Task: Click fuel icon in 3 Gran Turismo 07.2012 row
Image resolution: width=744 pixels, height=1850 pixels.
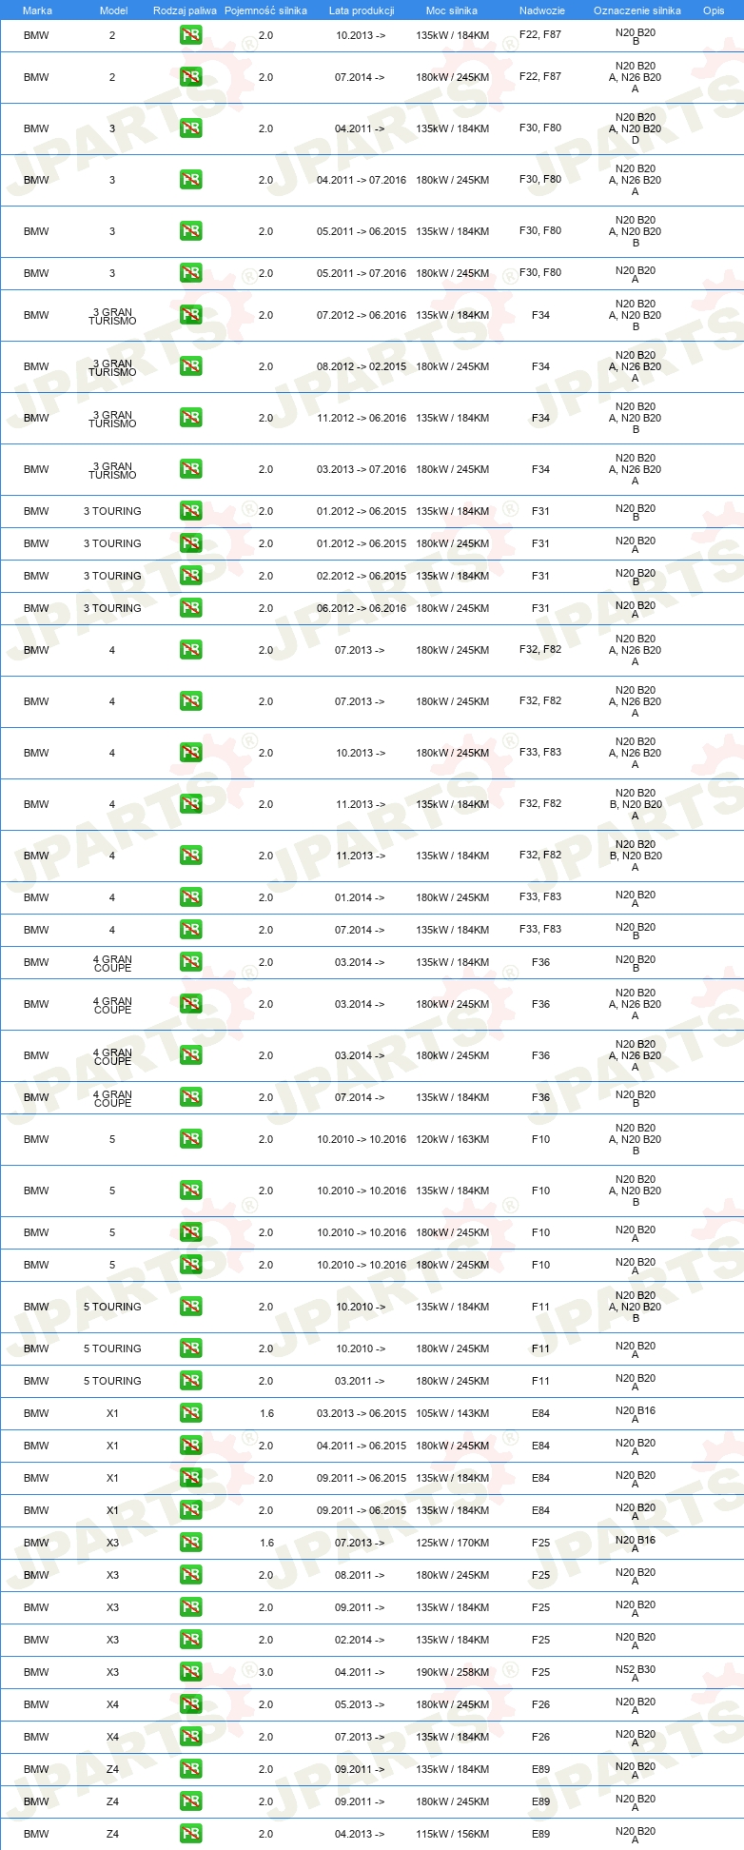Action: (190, 315)
